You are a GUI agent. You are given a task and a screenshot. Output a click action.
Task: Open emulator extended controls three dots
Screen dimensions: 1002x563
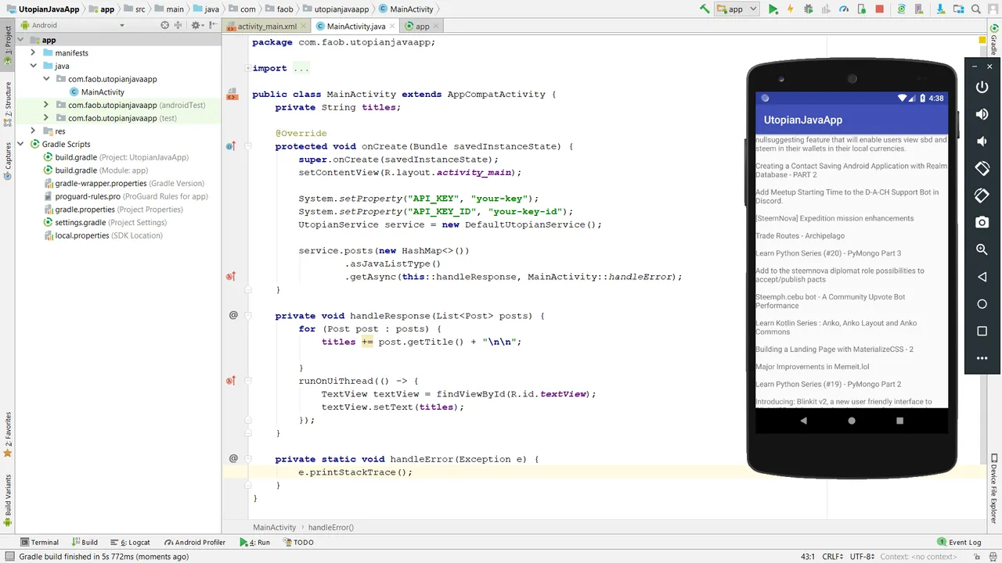click(982, 358)
